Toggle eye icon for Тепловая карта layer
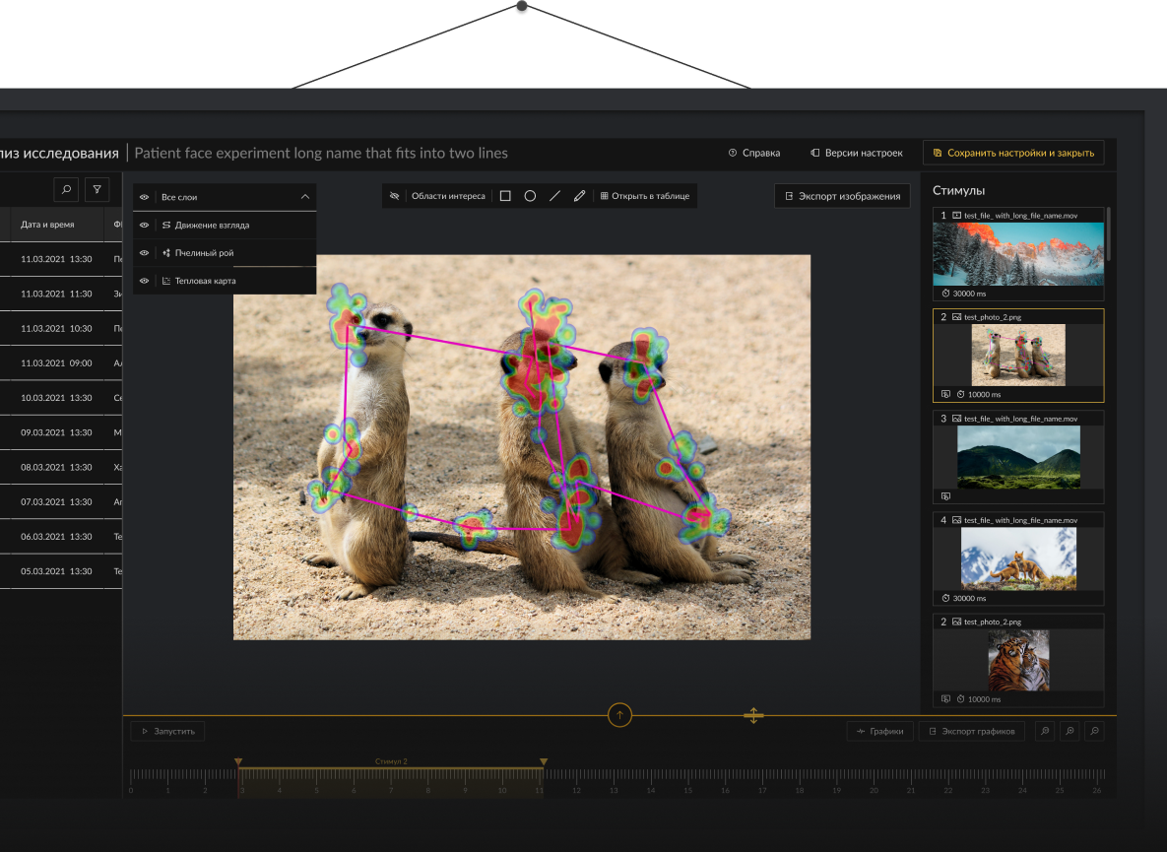Viewport: 1167px width, 852px height. point(145,281)
